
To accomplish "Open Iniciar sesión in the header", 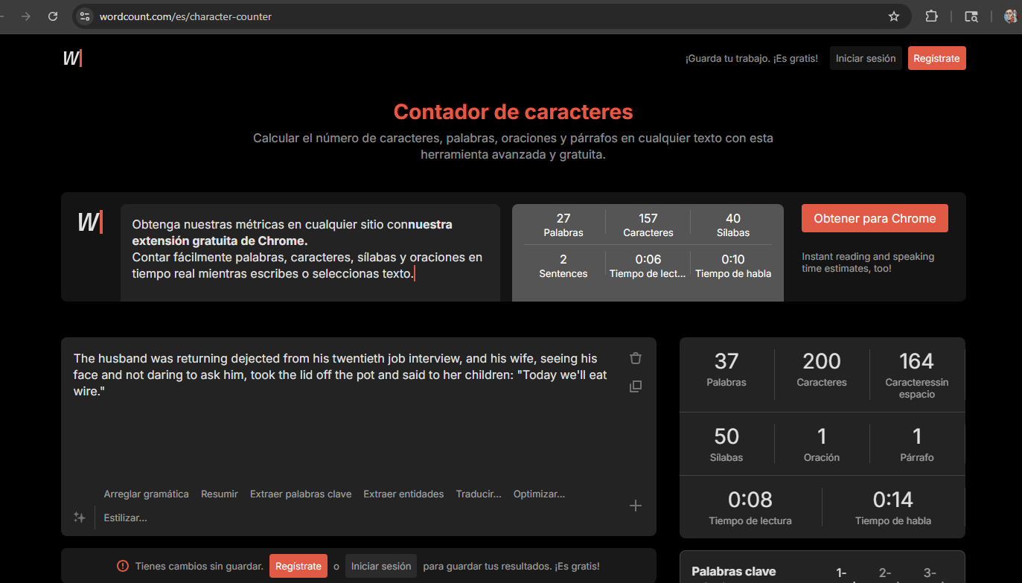I will pos(866,58).
